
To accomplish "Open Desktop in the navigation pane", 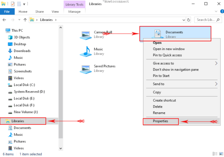I will click(17, 44).
